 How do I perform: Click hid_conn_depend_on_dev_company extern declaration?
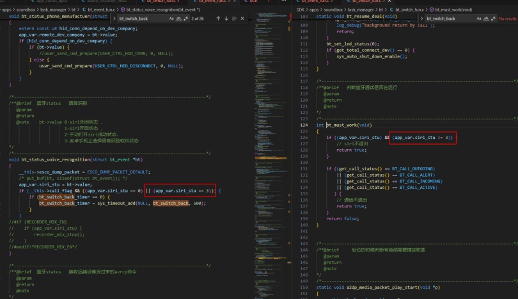(x=78, y=28)
